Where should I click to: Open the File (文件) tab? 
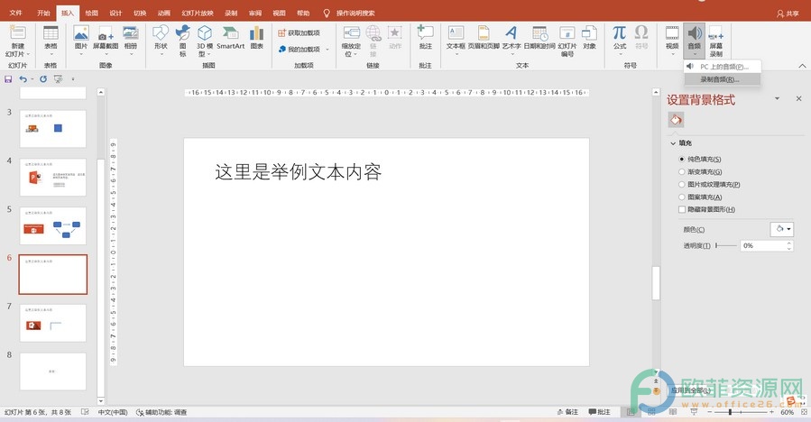tap(16, 13)
